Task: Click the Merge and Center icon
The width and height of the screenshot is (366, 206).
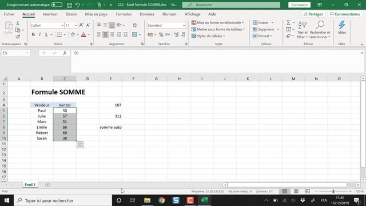Action: pos(134,34)
